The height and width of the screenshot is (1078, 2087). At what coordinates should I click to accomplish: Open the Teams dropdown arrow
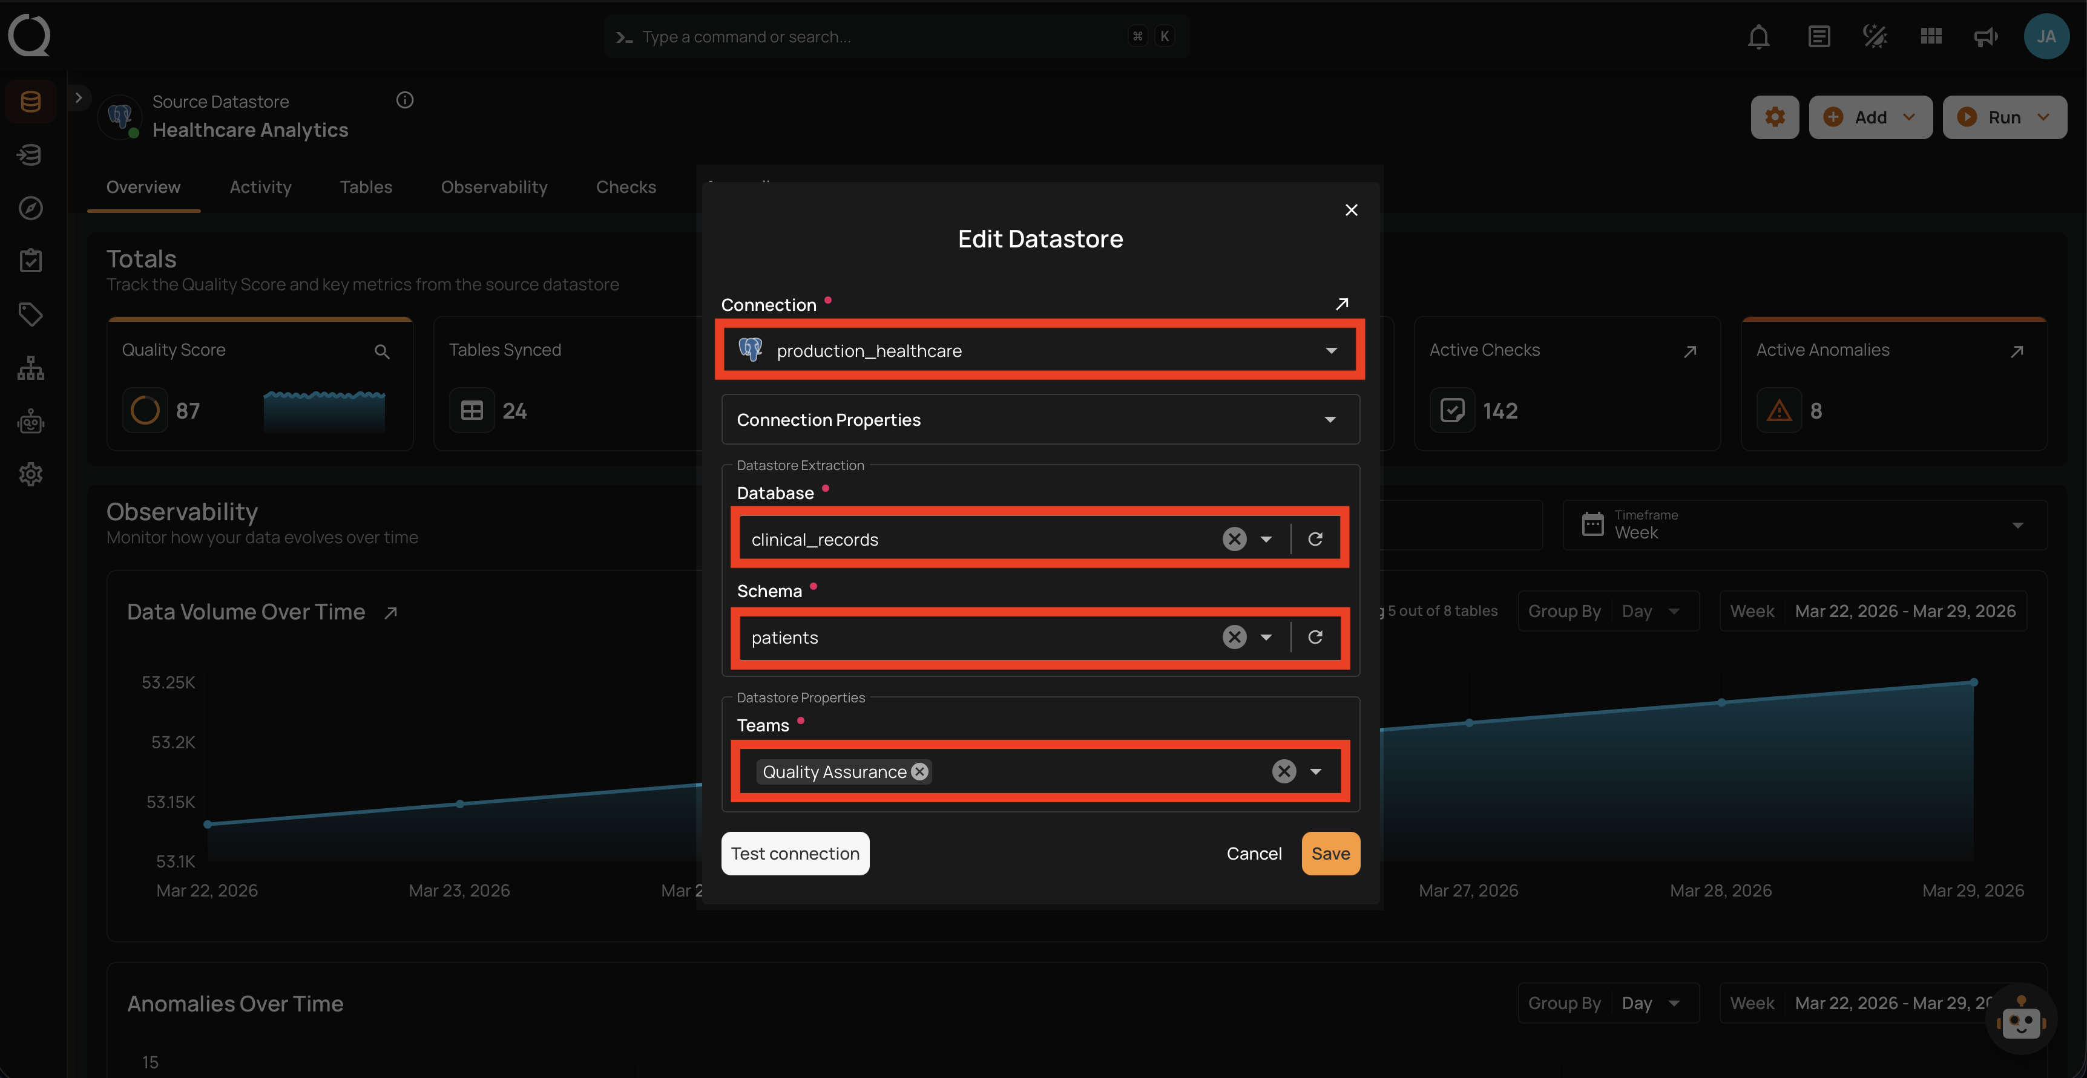coord(1316,772)
